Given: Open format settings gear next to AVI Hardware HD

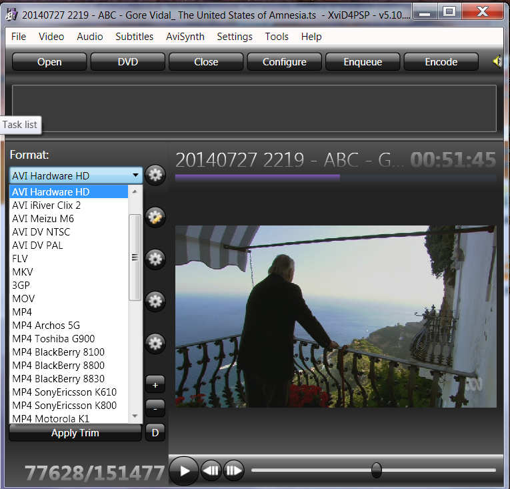Looking at the screenshot, I should (x=155, y=175).
